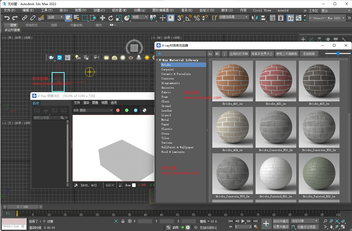Toggle the 3D Snaps button

pos(180,18)
